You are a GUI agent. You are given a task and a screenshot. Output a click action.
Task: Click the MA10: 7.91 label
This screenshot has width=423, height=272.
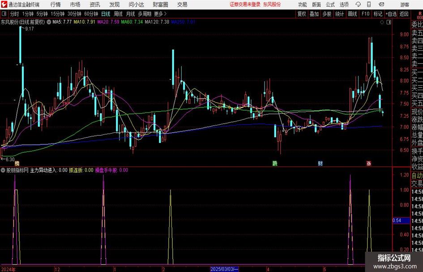coord(85,22)
